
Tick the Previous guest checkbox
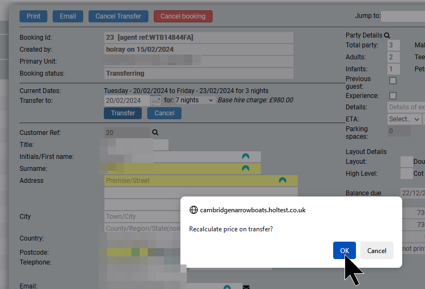point(393,81)
